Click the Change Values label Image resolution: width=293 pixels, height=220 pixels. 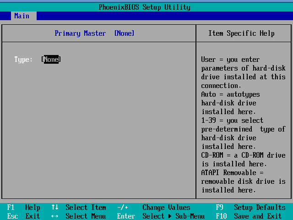coord(166,208)
